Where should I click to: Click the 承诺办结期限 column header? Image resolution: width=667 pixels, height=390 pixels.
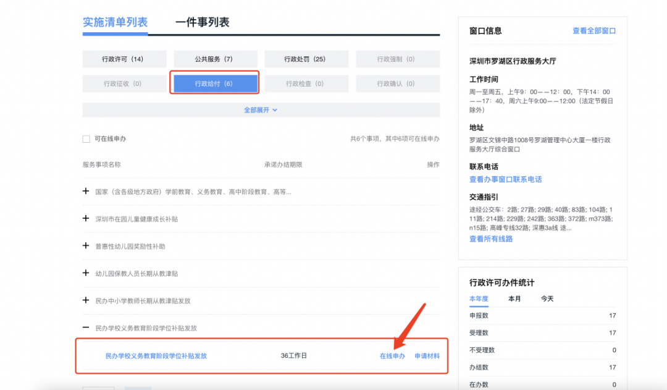tap(283, 165)
